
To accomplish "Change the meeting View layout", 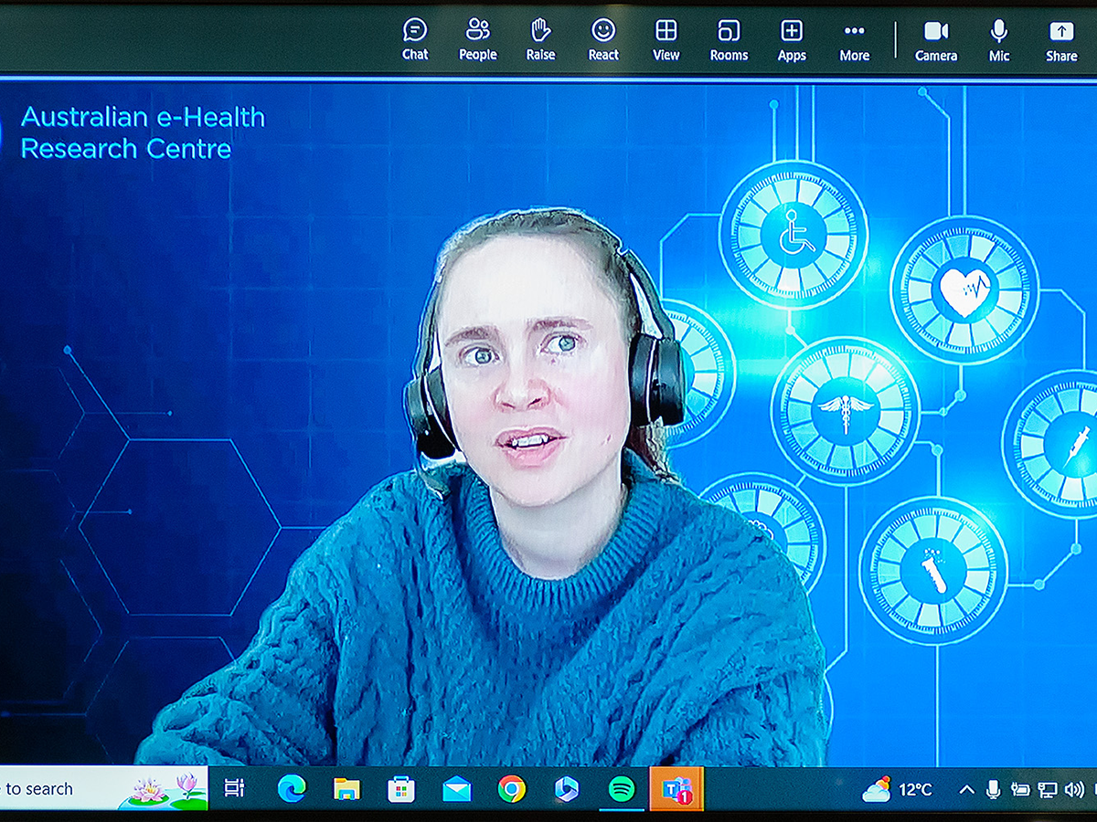I will click(x=666, y=40).
